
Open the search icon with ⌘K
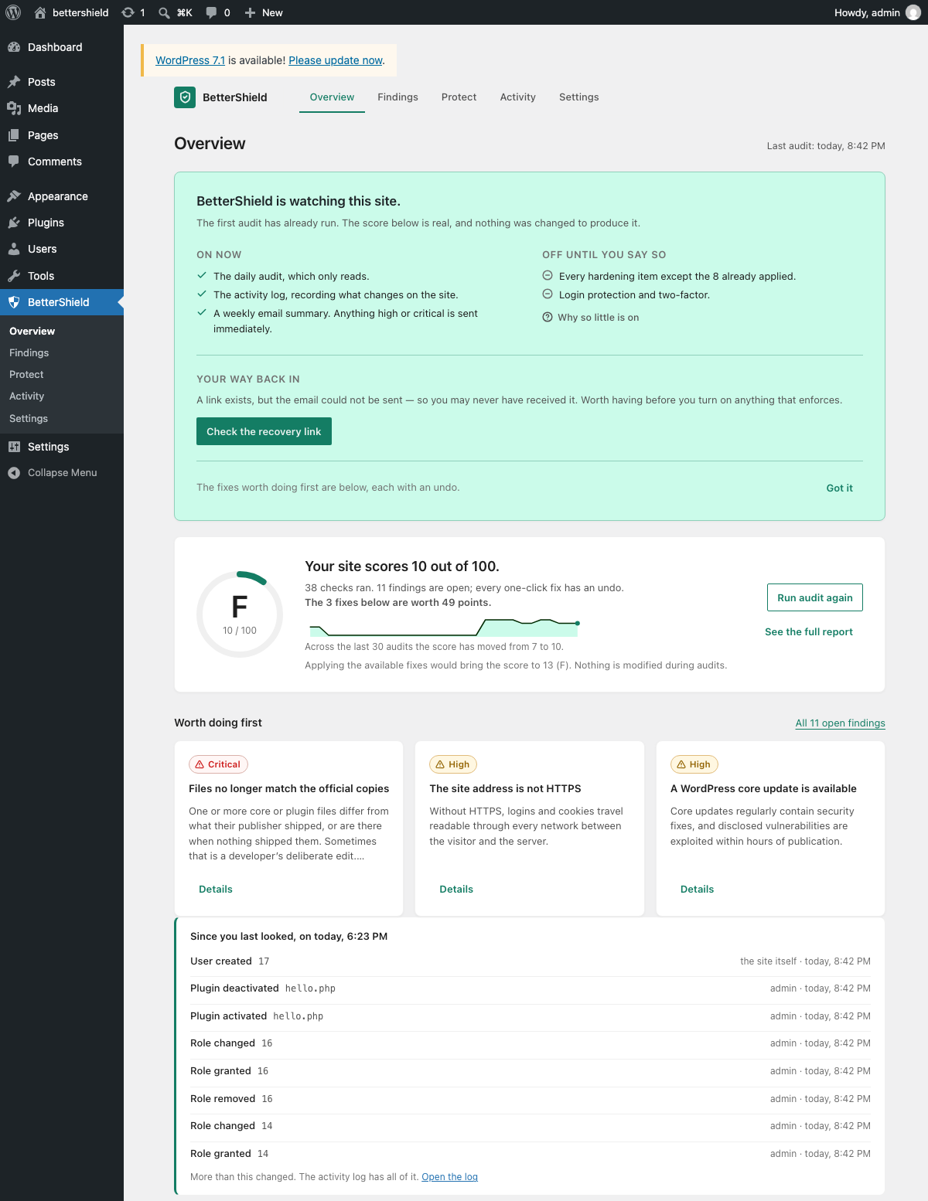(164, 12)
